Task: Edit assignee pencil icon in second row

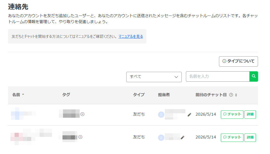Action: pyautogui.click(x=183, y=137)
